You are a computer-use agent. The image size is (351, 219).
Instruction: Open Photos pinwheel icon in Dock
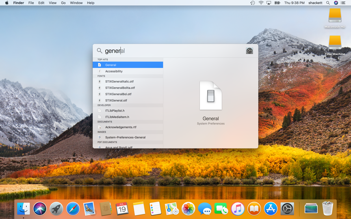[x=188, y=209]
